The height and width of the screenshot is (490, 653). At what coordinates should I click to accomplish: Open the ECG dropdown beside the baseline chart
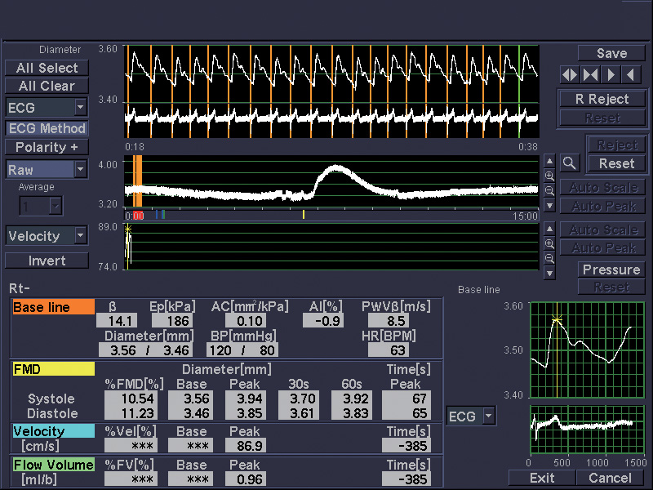[x=488, y=416]
